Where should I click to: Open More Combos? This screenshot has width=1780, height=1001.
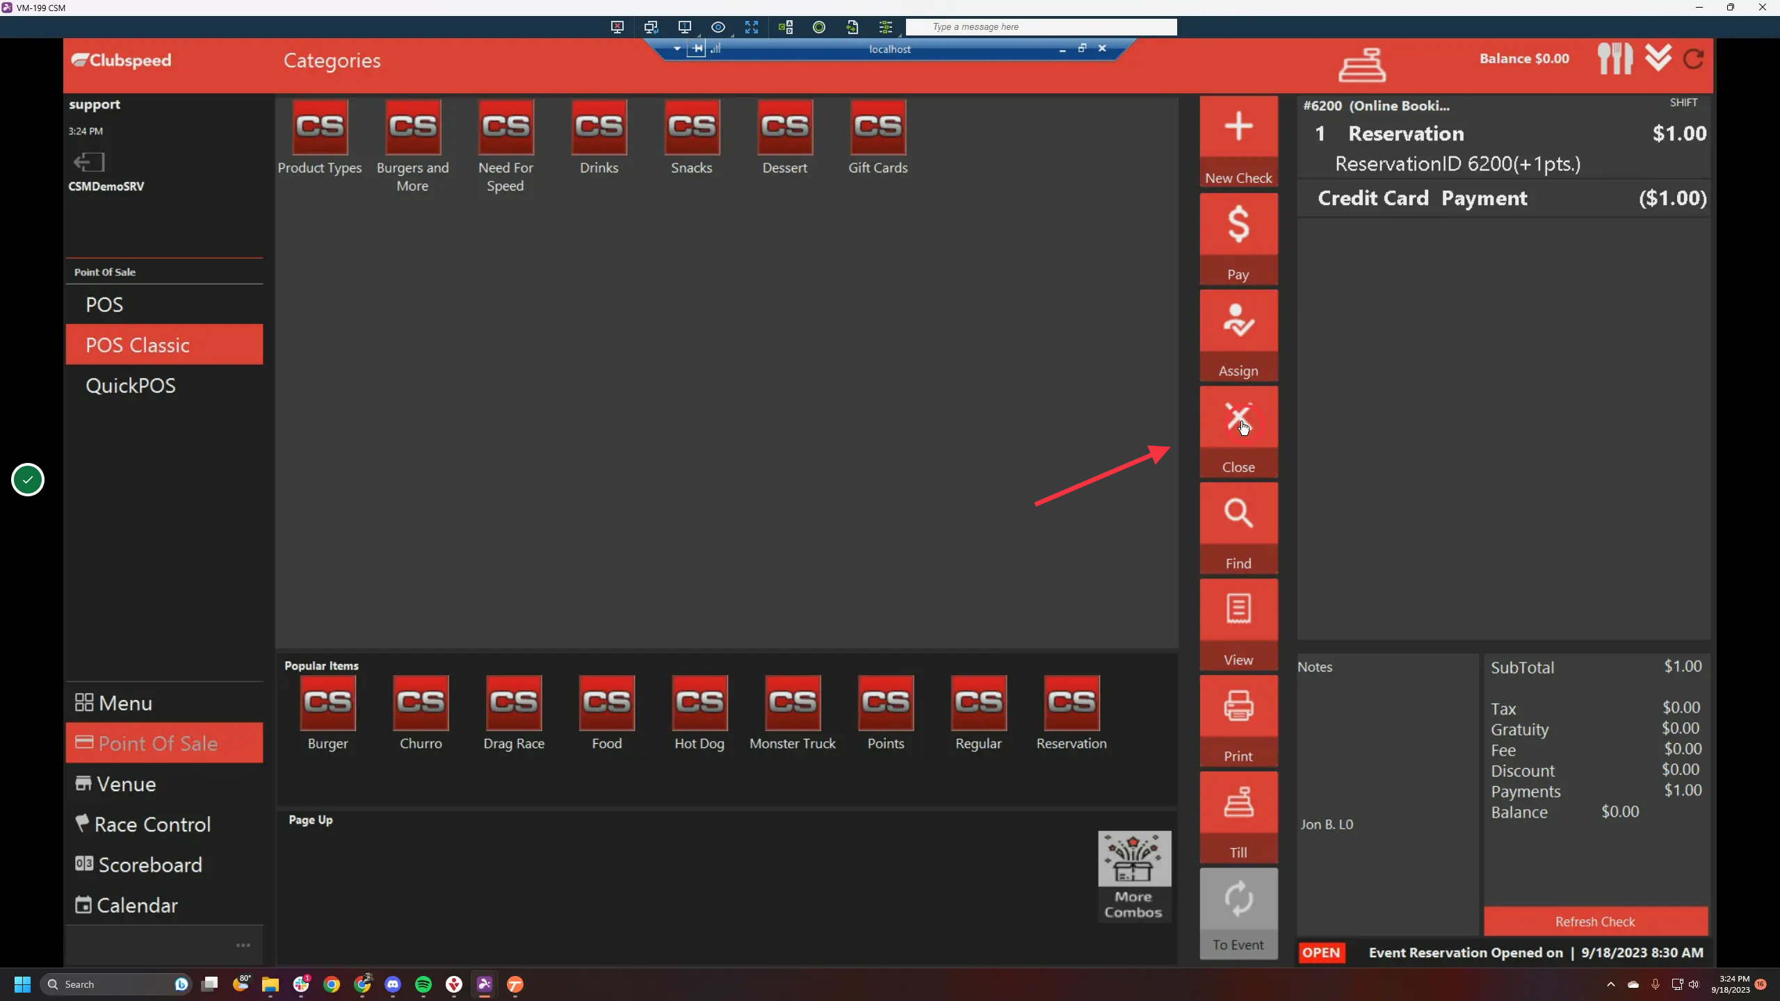[1134, 876]
